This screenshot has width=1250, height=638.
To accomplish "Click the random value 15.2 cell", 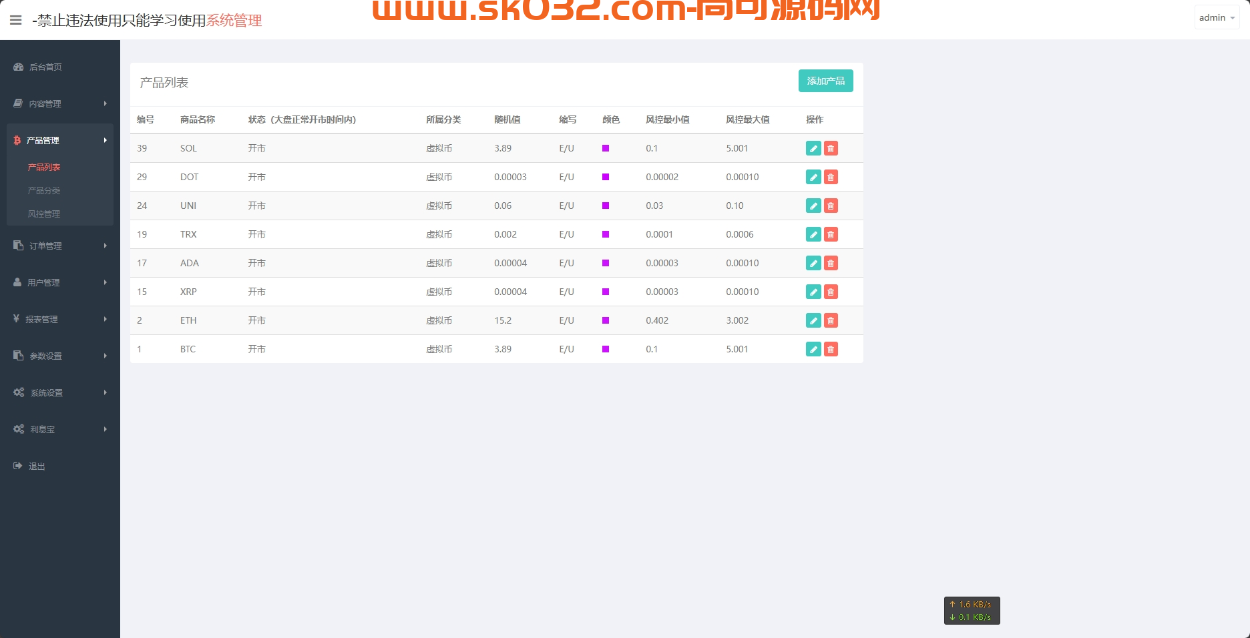I will pos(503,320).
